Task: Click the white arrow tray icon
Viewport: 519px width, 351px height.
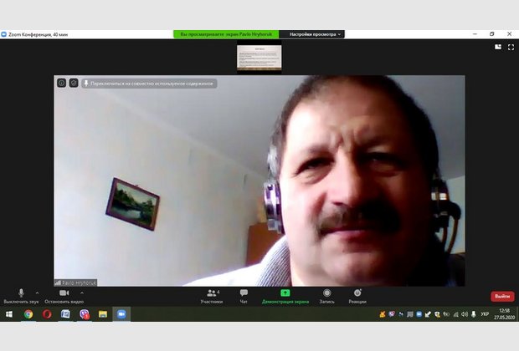Action: click(428, 314)
